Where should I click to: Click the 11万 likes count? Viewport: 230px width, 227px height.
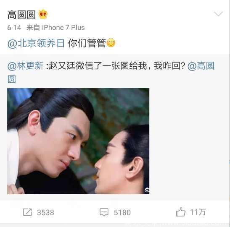tap(198, 212)
